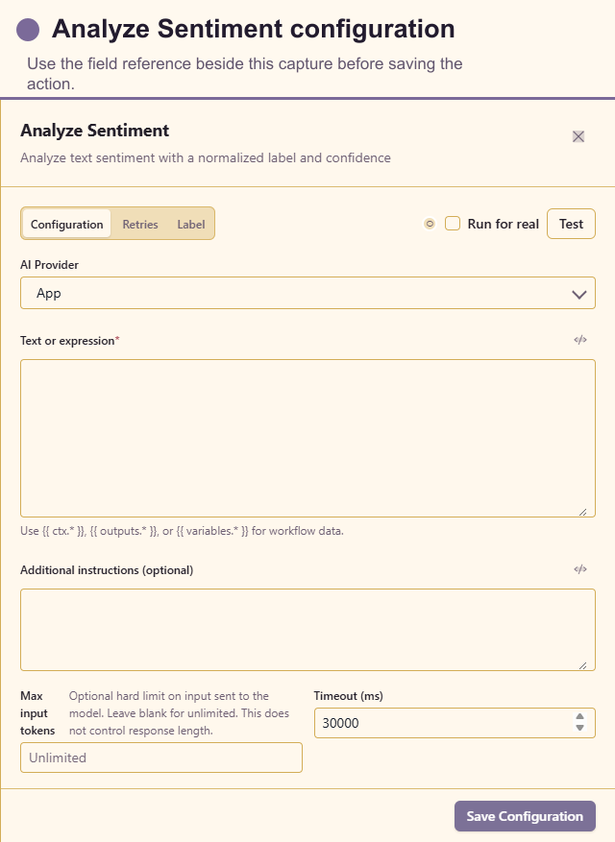Click the info icon beside Run for real
This screenshot has height=842, width=615.
click(x=430, y=224)
